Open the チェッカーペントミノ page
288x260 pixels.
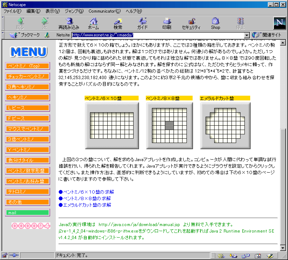pyautogui.click(x=28, y=77)
